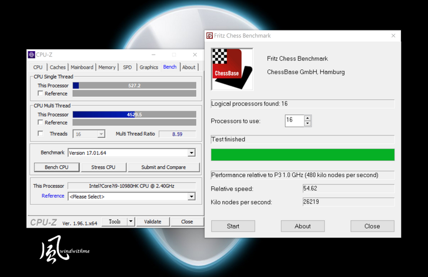The image size is (428, 277).
Task: Open the SPD tab
Action: [x=127, y=67]
